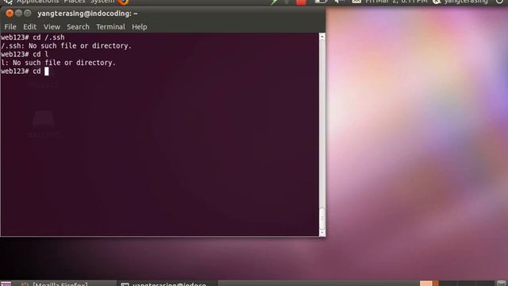This screenshot has height=286, width=508.
Task: Open the Edit menu in the terminal
Action: [x=29, y=27]
